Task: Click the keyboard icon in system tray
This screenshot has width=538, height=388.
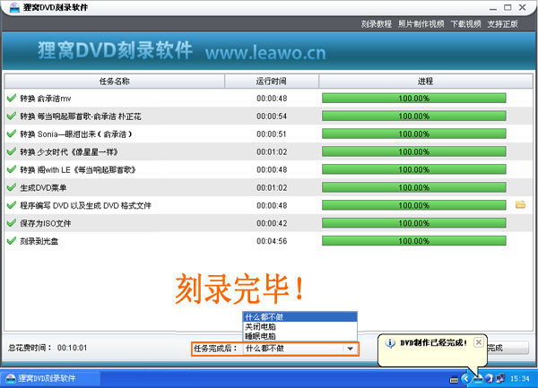Action: (454, 379)
